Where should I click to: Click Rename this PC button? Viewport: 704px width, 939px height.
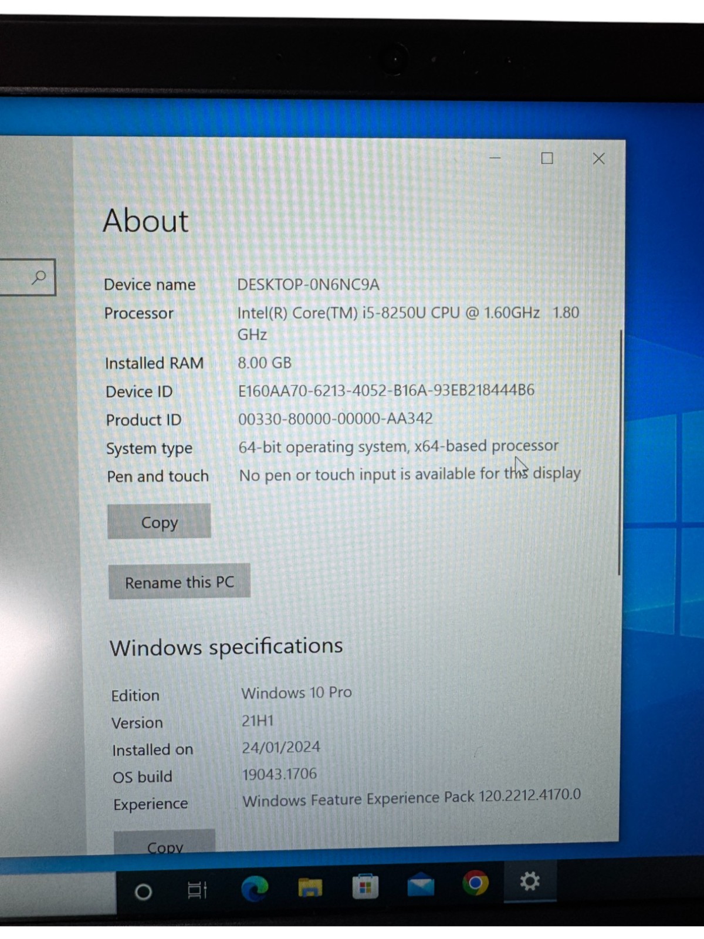pos(180,582)
